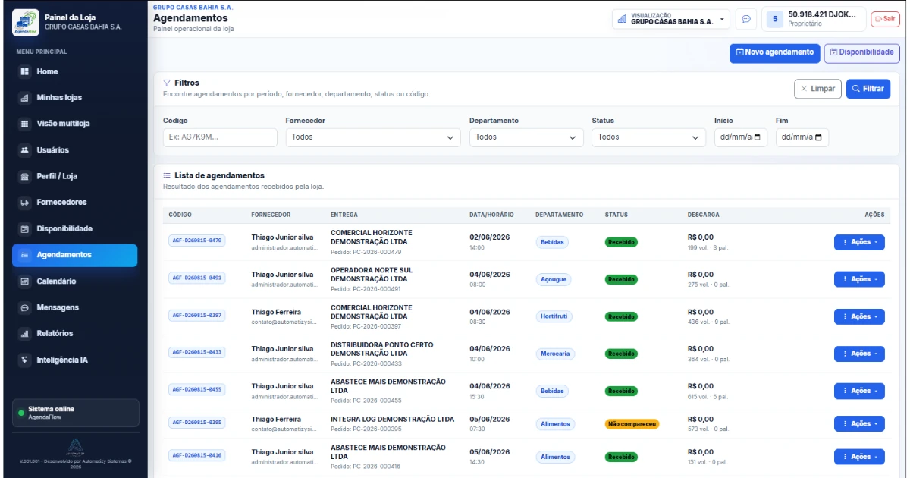Go to Home menu item
This screenshot has height=478, width=910.
[75, 71]
